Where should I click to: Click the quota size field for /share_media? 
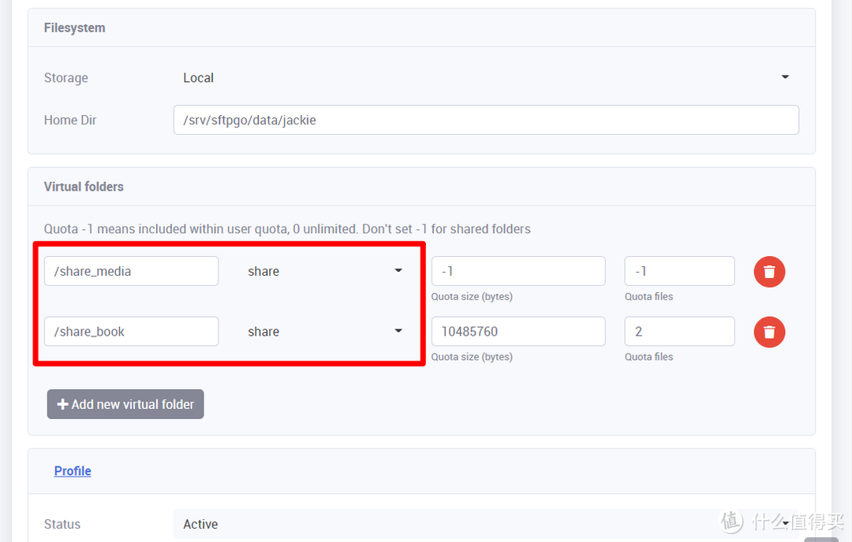pos(518,271)
